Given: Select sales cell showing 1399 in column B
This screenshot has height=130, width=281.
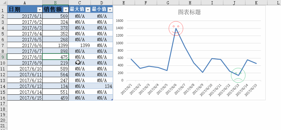Looking at the screenshot, I should tap(56, 45).
